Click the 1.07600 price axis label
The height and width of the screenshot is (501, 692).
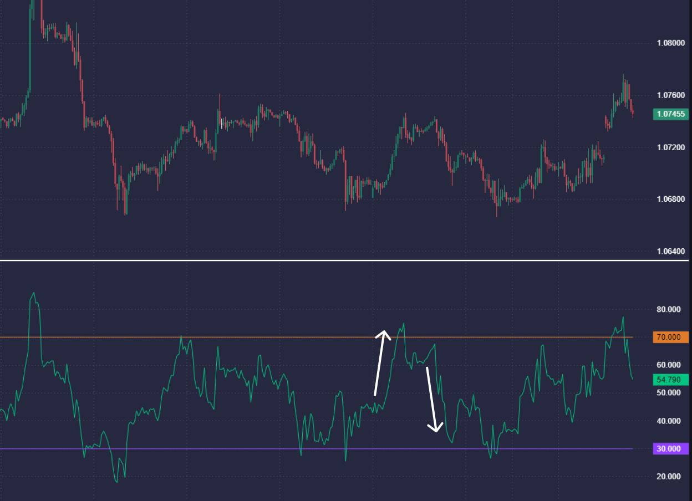click(x=670, y=95)
